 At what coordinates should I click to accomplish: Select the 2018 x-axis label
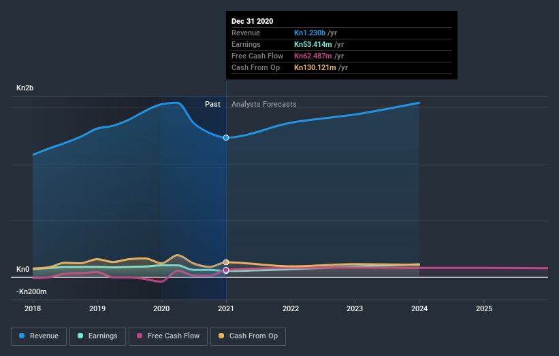pos(33,308)
